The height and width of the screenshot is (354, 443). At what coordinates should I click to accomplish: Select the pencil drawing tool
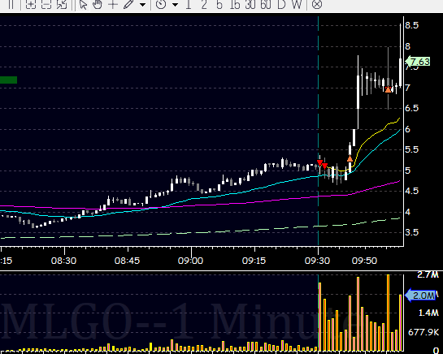128,4
